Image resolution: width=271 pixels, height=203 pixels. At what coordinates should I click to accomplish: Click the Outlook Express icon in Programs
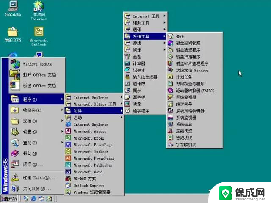click(68, 185)
